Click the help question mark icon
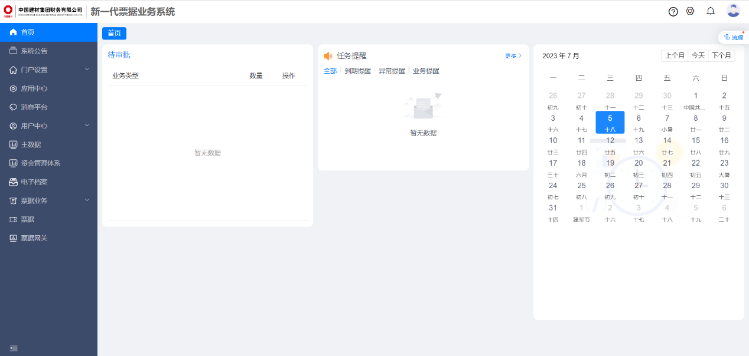Screen dimensions: 749x356 click(x=673, y=11)
